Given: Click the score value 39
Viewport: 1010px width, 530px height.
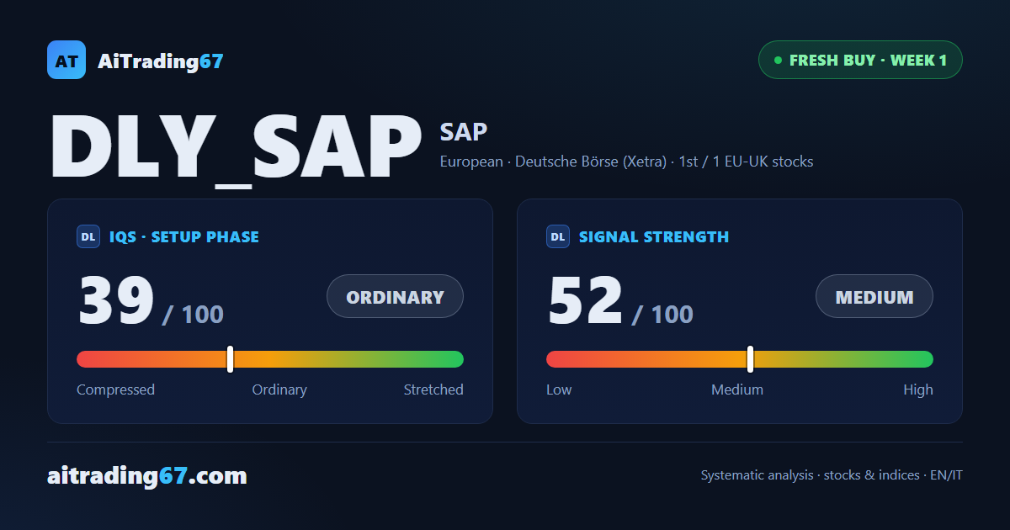Looking at the screenshot, I should point(116,301).
